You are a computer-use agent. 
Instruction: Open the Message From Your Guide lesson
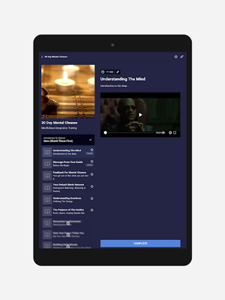coord(68,164)
